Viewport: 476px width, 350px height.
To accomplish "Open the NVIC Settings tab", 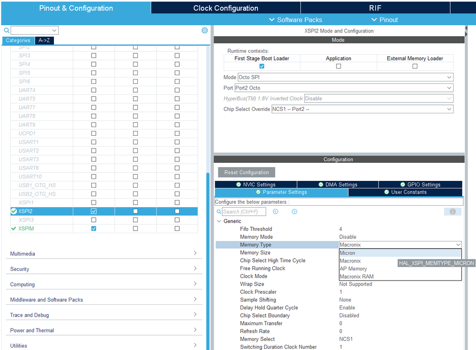I will click(x=256, y=184).
